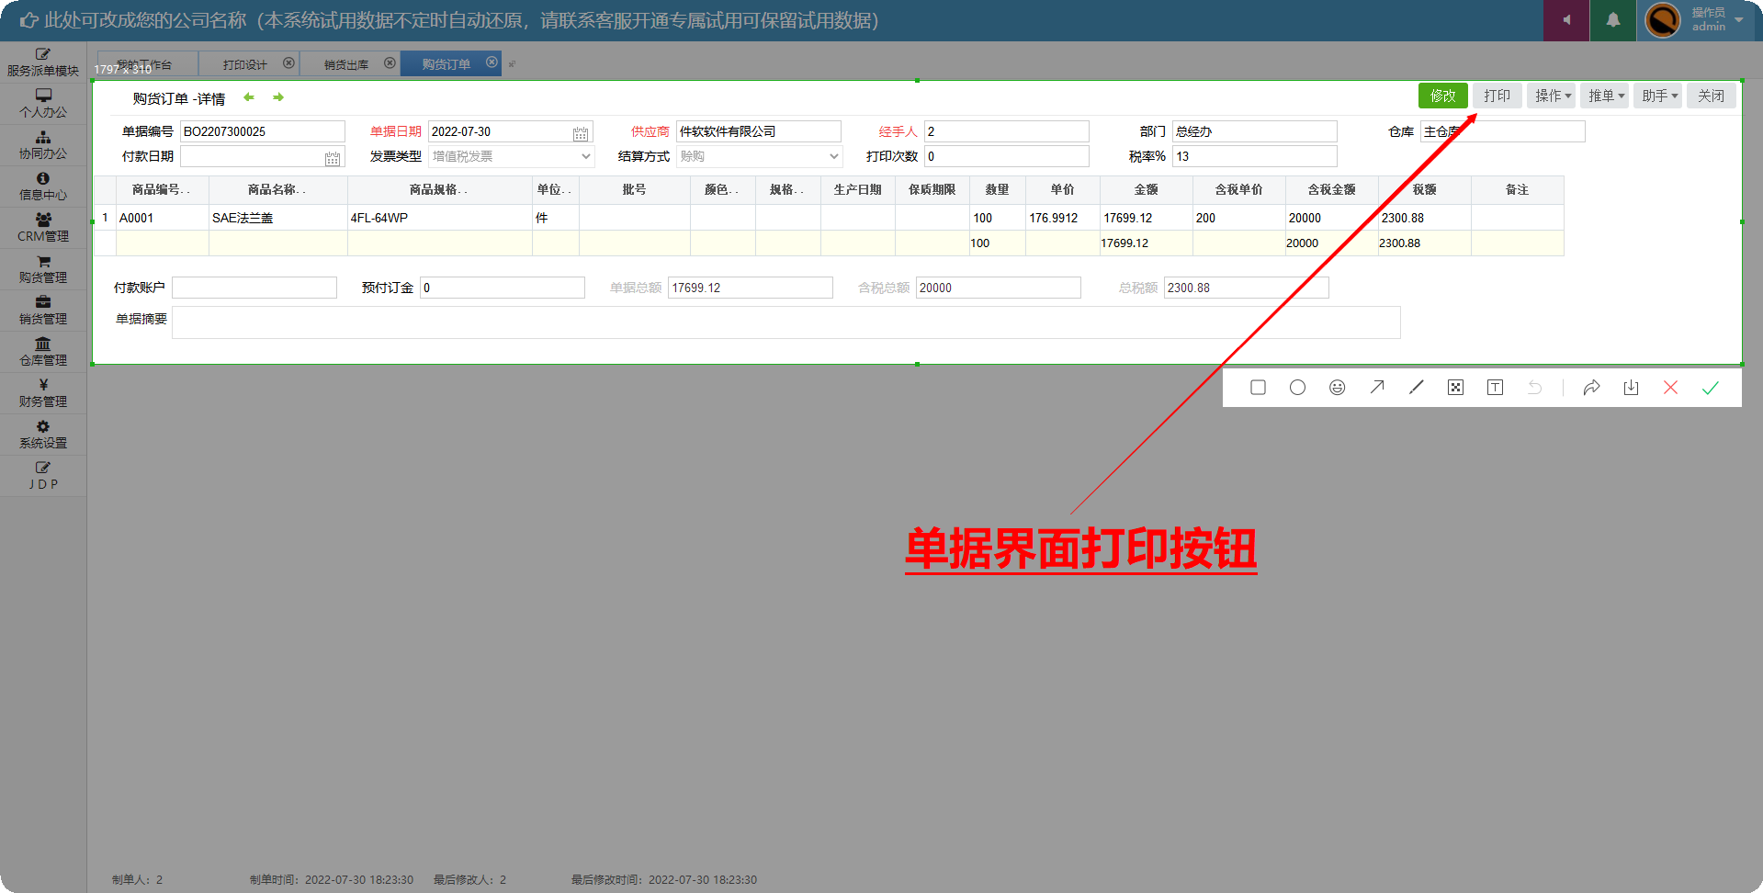Select the arrow drawing tool
The image size is (1763, 893).
tap(1376, 388)
